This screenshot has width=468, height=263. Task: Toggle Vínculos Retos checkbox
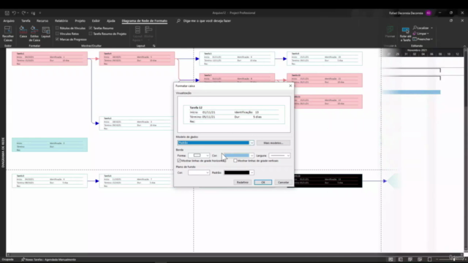click(x=57, y=34)
